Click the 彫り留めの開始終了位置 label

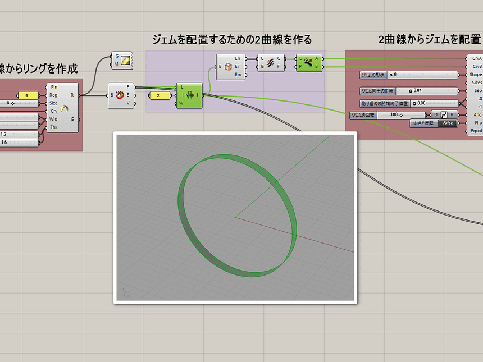pos(386,103)
